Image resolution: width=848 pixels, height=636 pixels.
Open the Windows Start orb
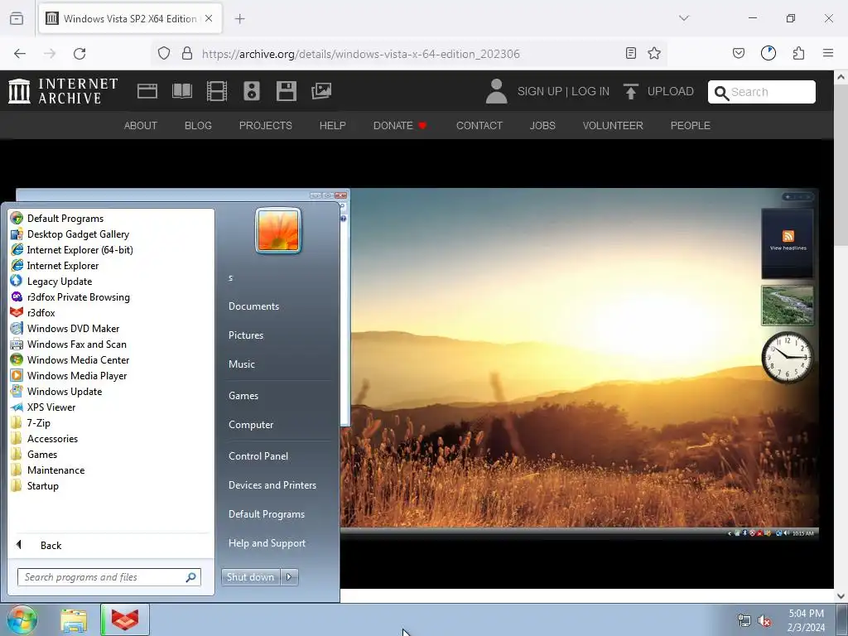22,619
